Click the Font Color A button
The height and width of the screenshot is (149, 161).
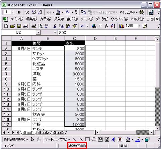click(67, 12)
